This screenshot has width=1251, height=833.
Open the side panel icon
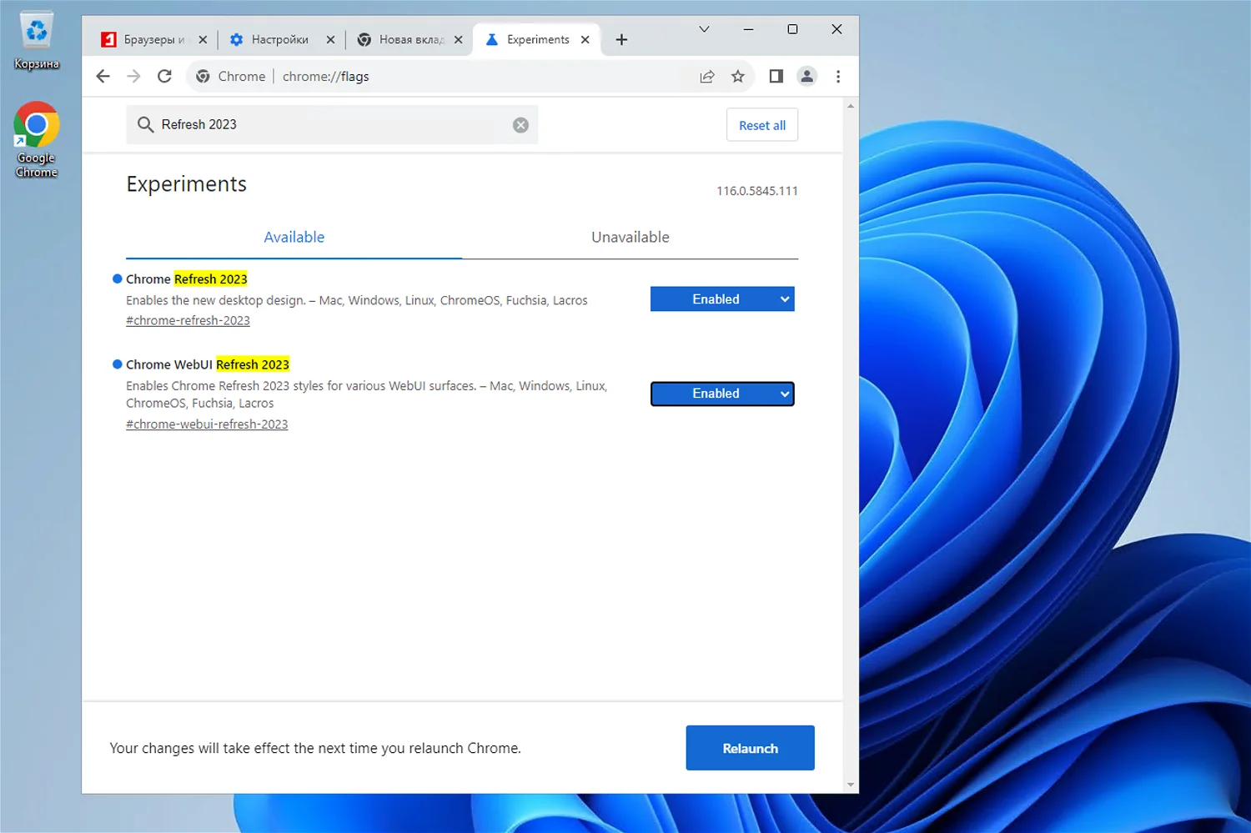click(x=776, y=77)
